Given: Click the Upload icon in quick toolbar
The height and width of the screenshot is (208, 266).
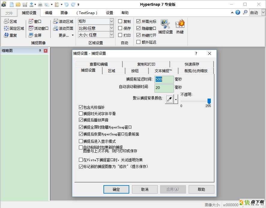Looking at the screenshot, I should click(x=31, y=5).
